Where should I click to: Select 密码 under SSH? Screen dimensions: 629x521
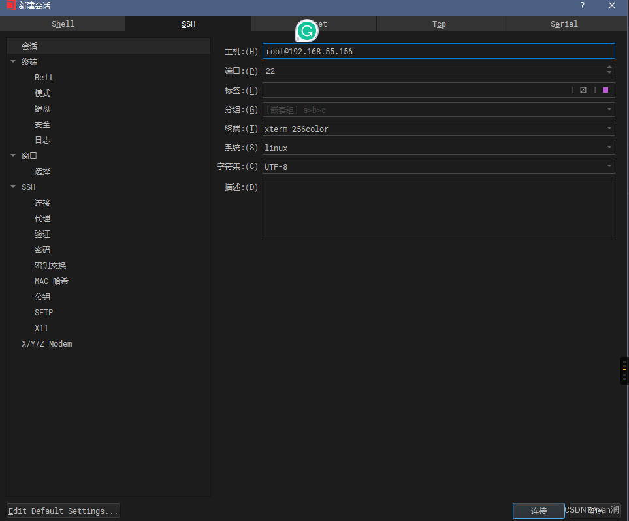click(x=42, y=249)
